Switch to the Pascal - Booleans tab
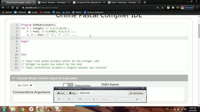 click(x=53, y=2)
